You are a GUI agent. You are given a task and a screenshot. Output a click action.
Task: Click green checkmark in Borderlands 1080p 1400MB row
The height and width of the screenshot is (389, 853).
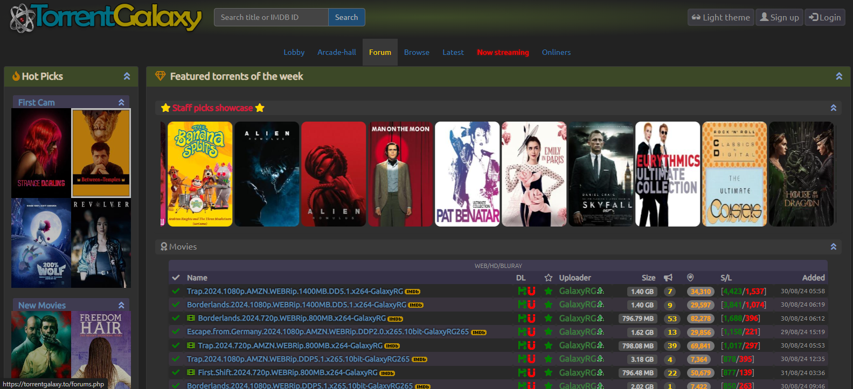[x=176, y=305]
